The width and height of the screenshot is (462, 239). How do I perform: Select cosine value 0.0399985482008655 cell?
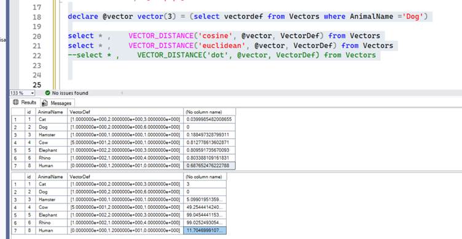pos(209,119)
